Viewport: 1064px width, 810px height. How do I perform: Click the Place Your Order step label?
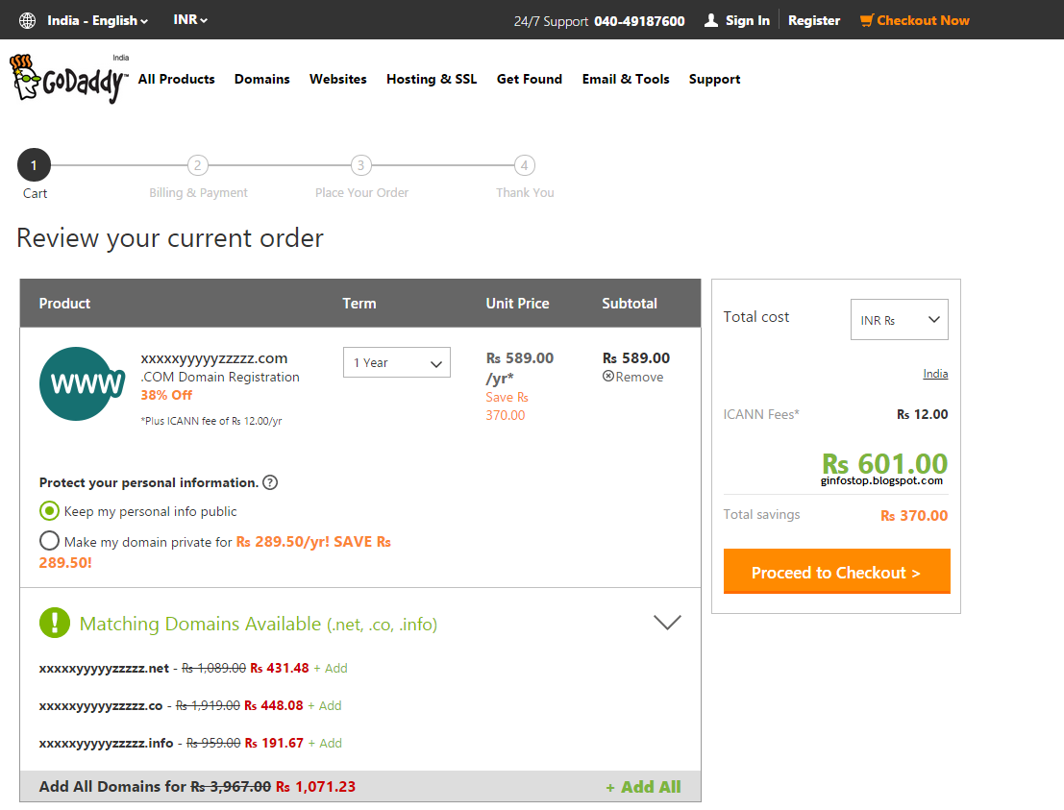tap(361, 193)
